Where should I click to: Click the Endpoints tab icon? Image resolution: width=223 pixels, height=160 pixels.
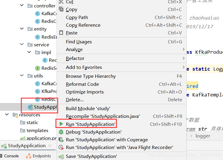tap(29, 156)
